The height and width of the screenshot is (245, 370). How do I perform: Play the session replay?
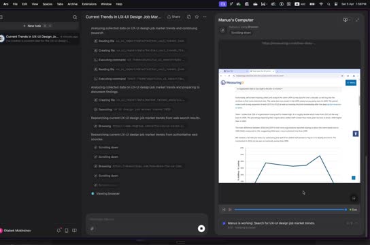230,210
